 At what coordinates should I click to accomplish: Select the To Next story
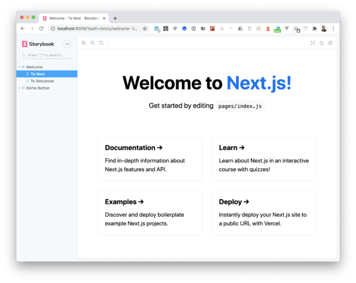pos(47,74)
